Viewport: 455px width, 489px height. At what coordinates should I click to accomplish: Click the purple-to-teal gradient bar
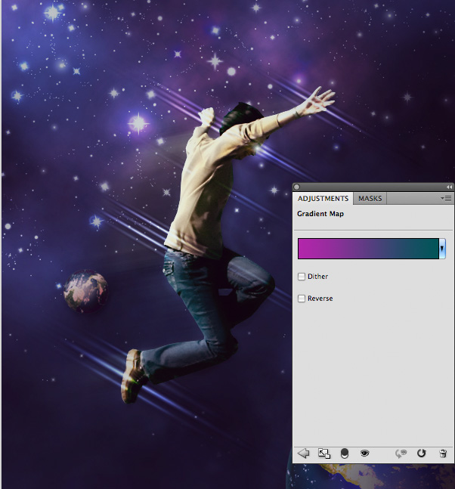(368, 249)
